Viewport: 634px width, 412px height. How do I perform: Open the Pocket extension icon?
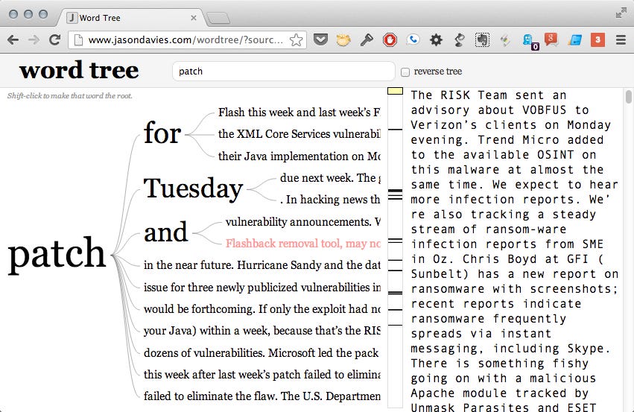320,39
